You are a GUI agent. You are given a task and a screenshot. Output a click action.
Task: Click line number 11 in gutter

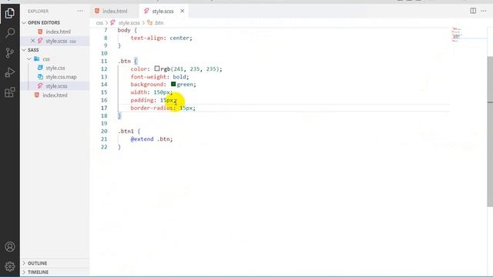104,62
